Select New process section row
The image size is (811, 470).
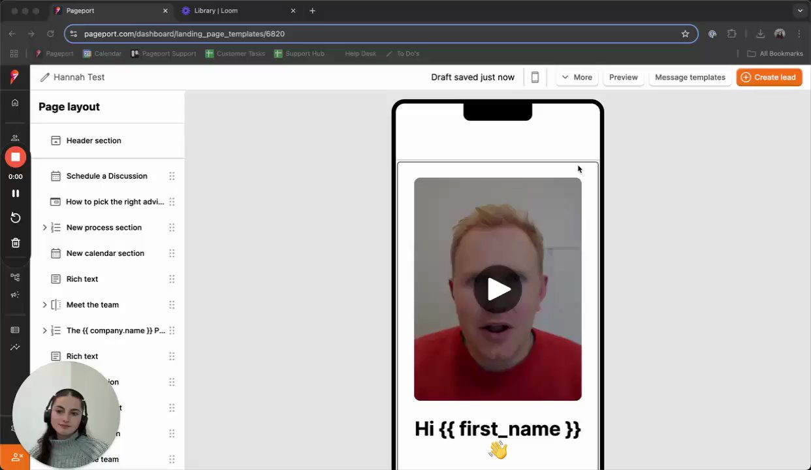[107, 227]
